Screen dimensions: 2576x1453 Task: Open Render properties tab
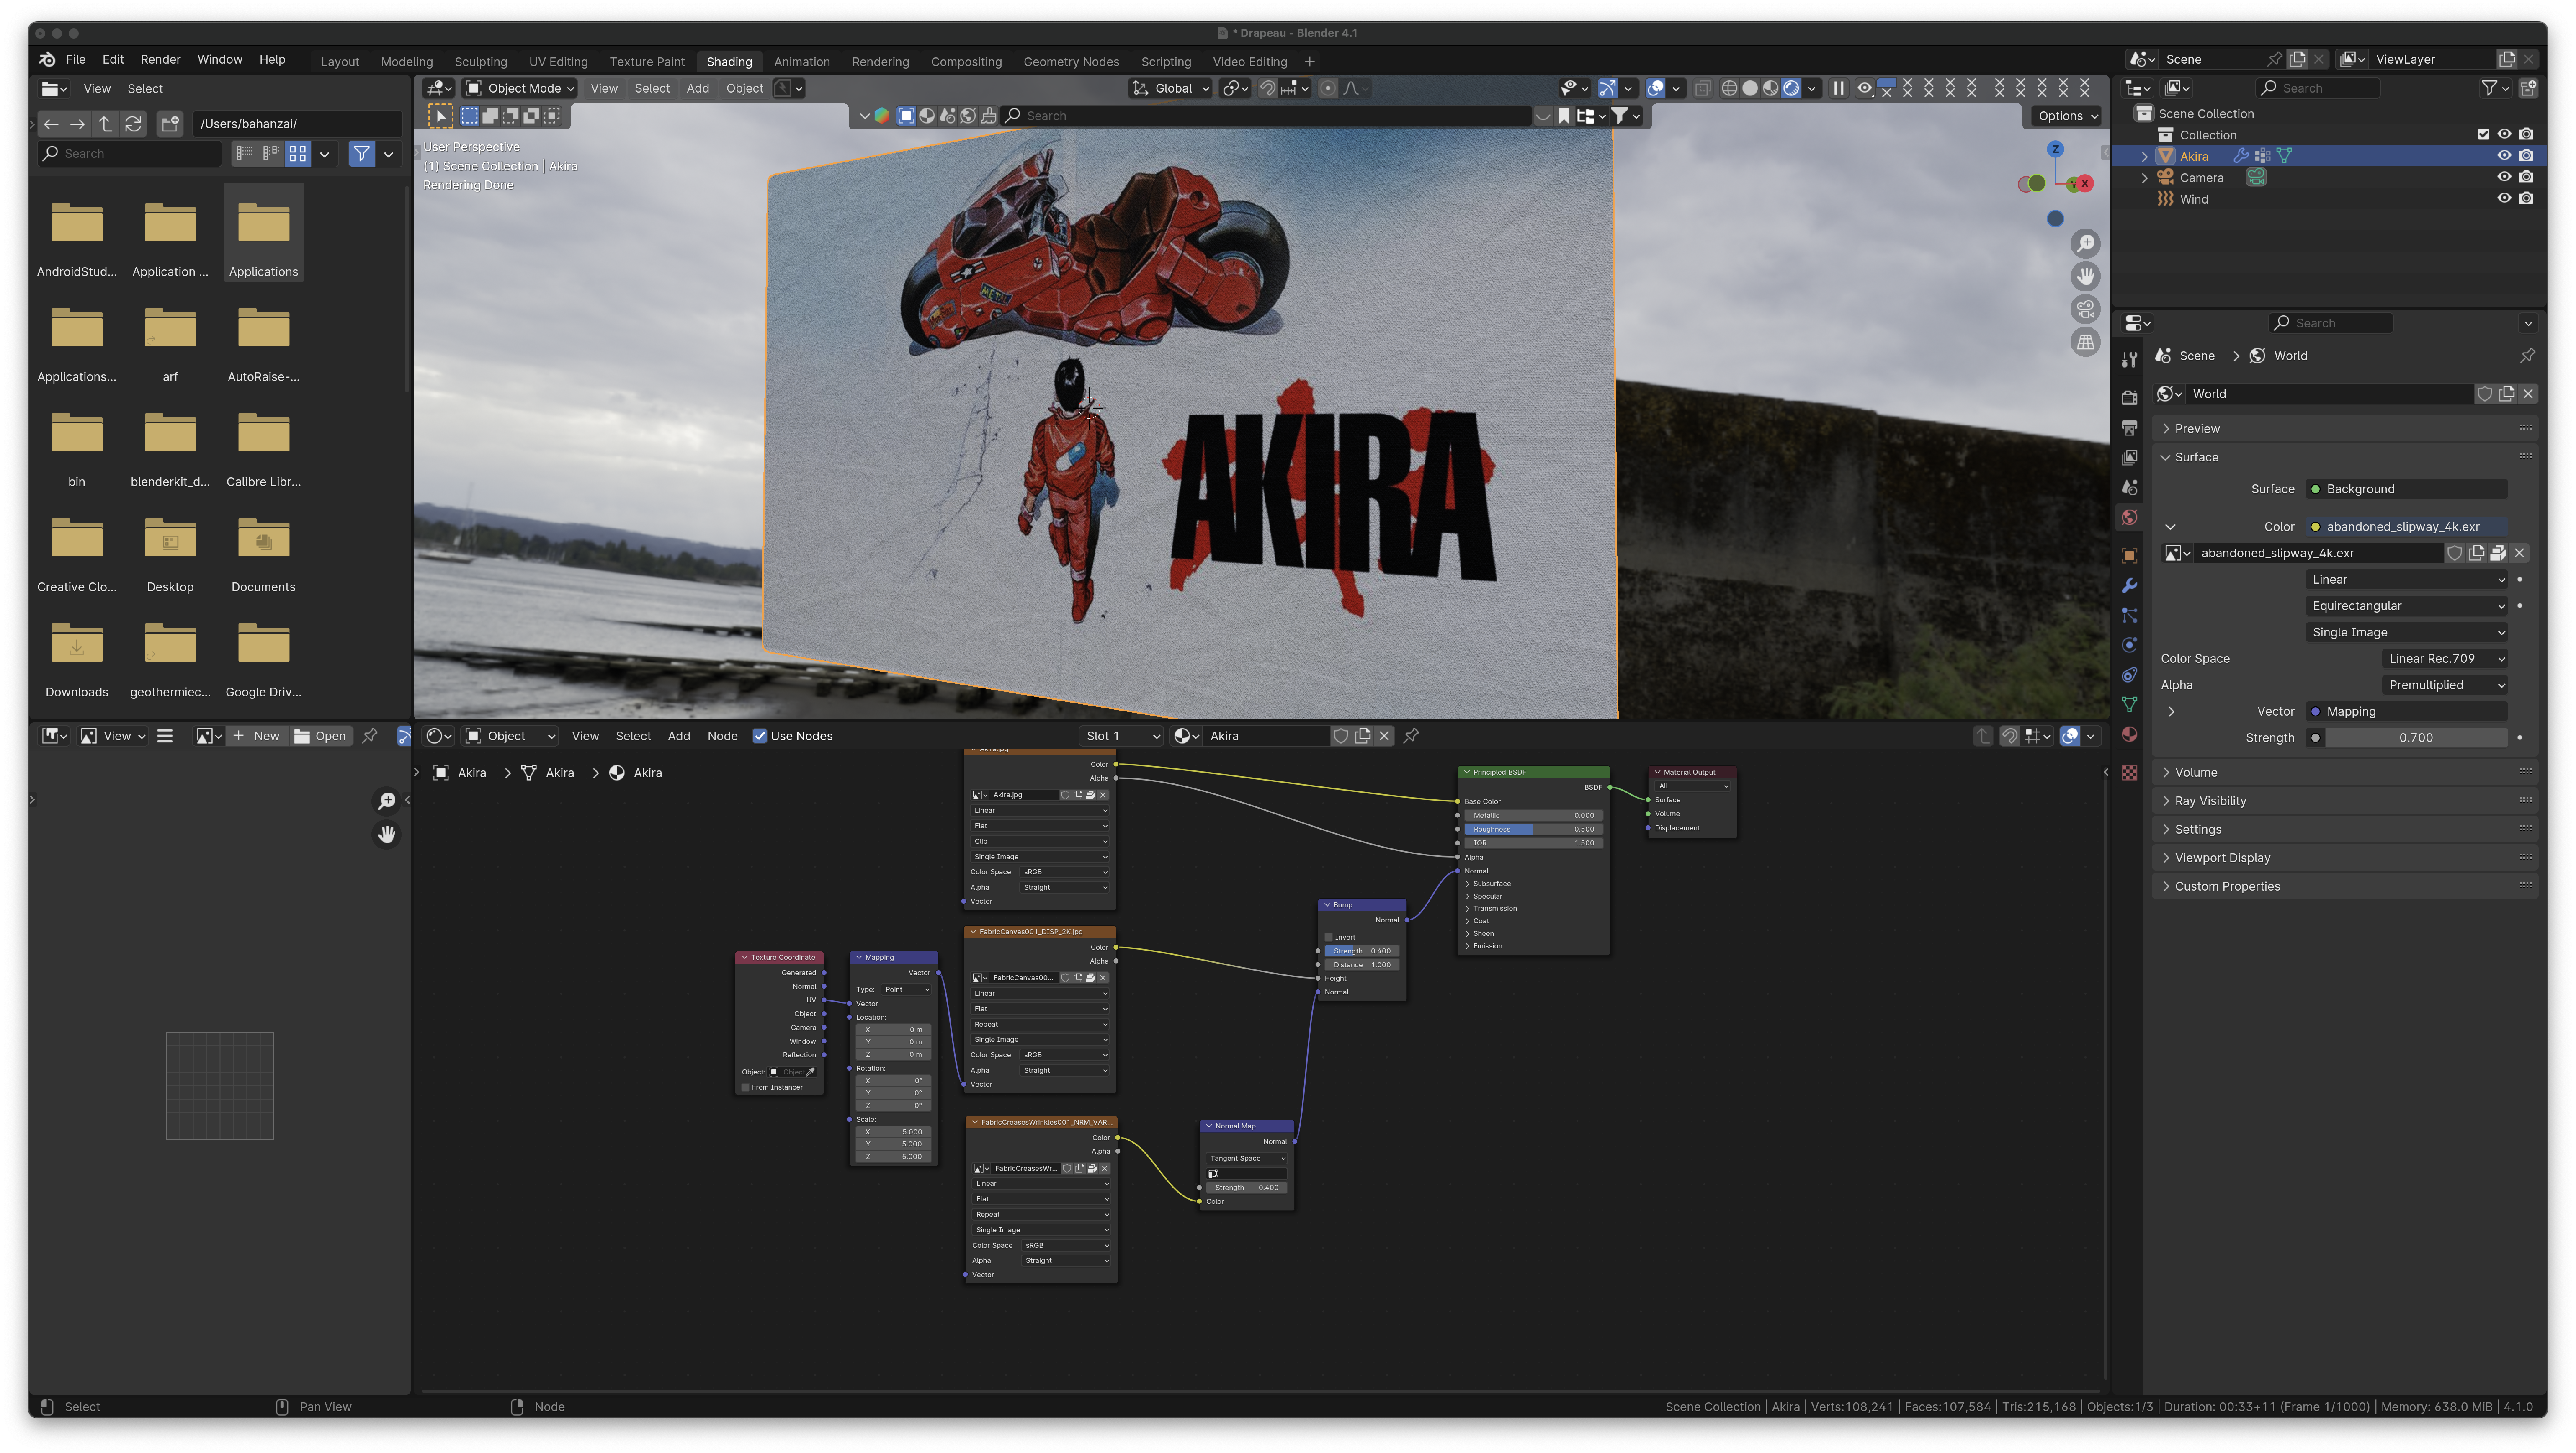tap(2129, 398)
